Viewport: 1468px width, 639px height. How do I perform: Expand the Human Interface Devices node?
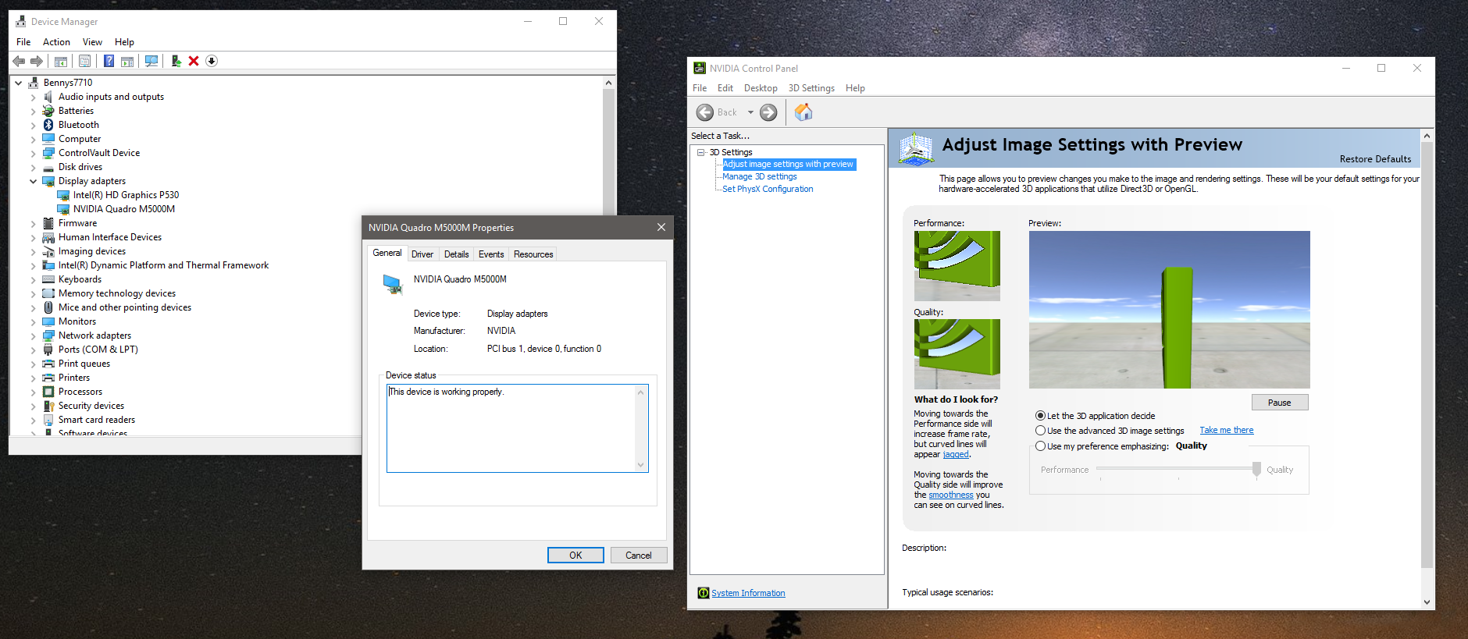[x=33, y=238]
